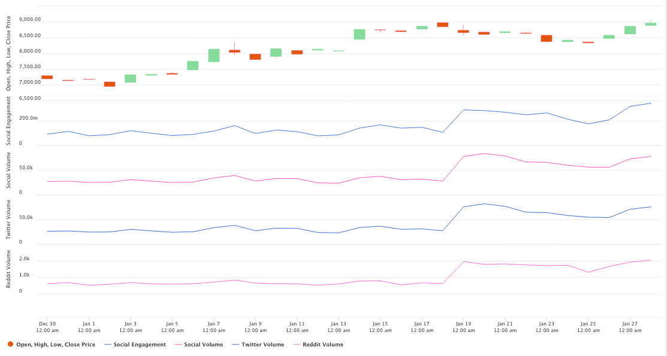667x356 pixels.
Task: Click the 8,000.00 price axis label
Action: point(30,51)
